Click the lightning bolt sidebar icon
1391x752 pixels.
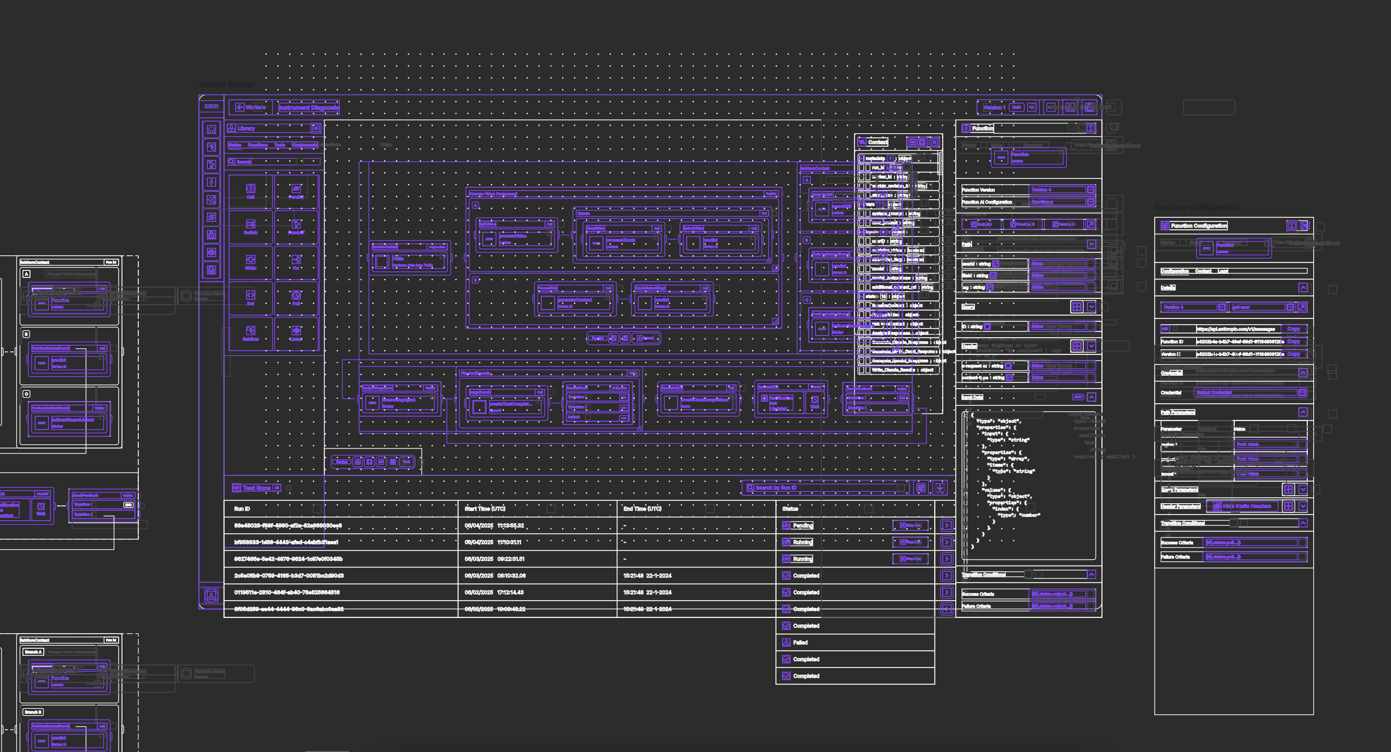click(x=212, y=182)
